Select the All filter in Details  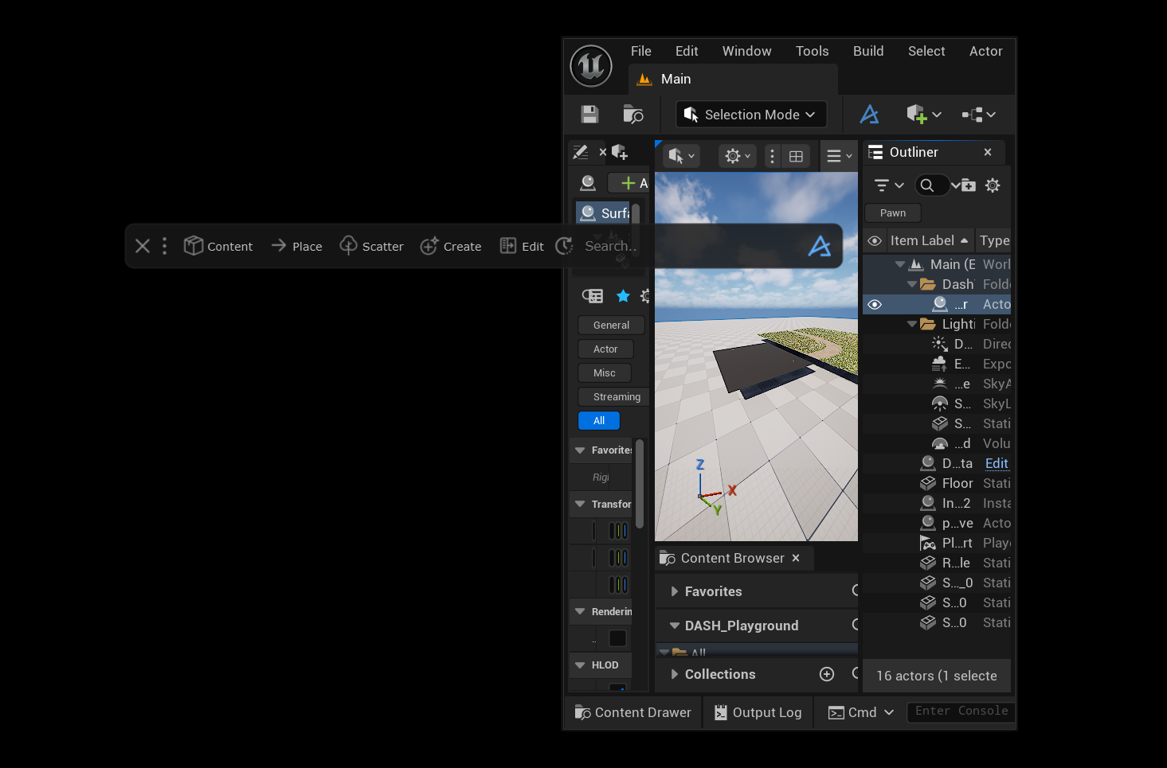599,420
